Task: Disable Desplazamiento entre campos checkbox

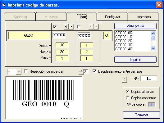Action: pyautogui.click(x=94, y=71)
